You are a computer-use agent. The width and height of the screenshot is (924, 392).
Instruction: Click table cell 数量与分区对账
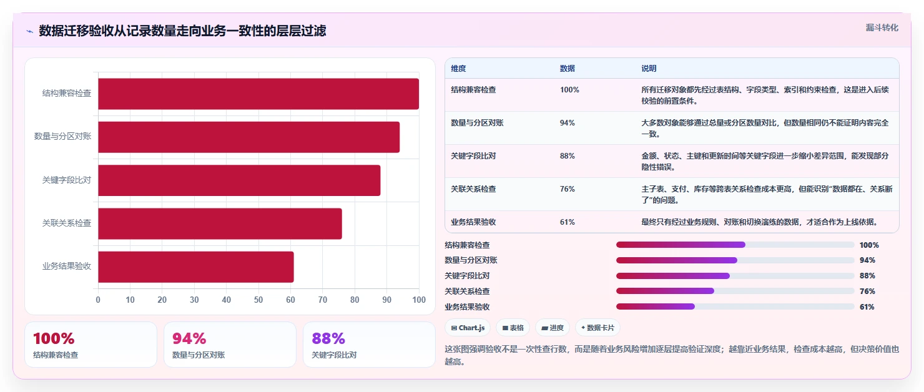tap(477, 123)
